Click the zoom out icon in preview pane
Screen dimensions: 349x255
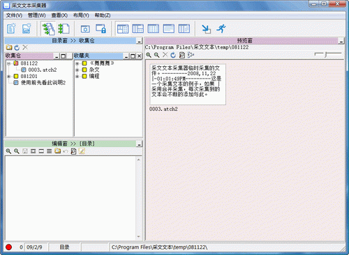[157, 55]
